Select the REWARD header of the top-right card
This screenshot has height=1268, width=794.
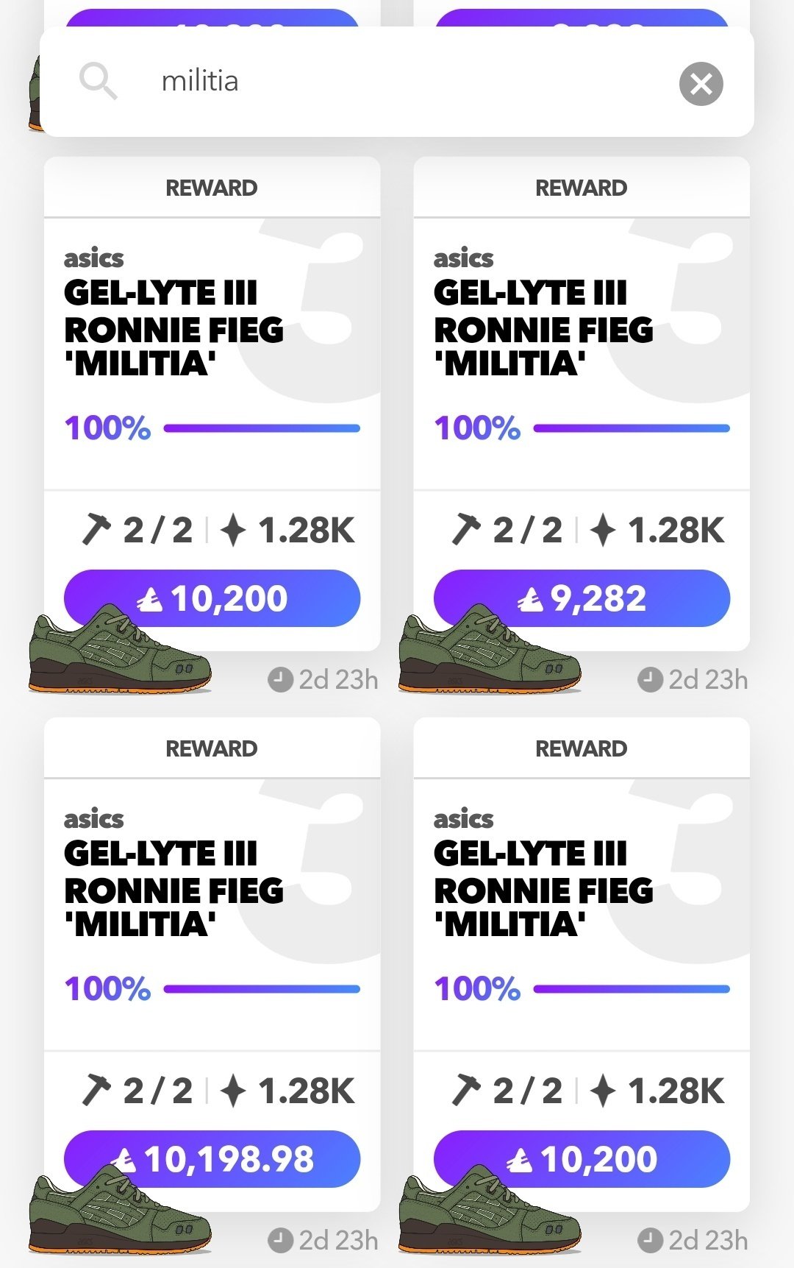point(582,188)
